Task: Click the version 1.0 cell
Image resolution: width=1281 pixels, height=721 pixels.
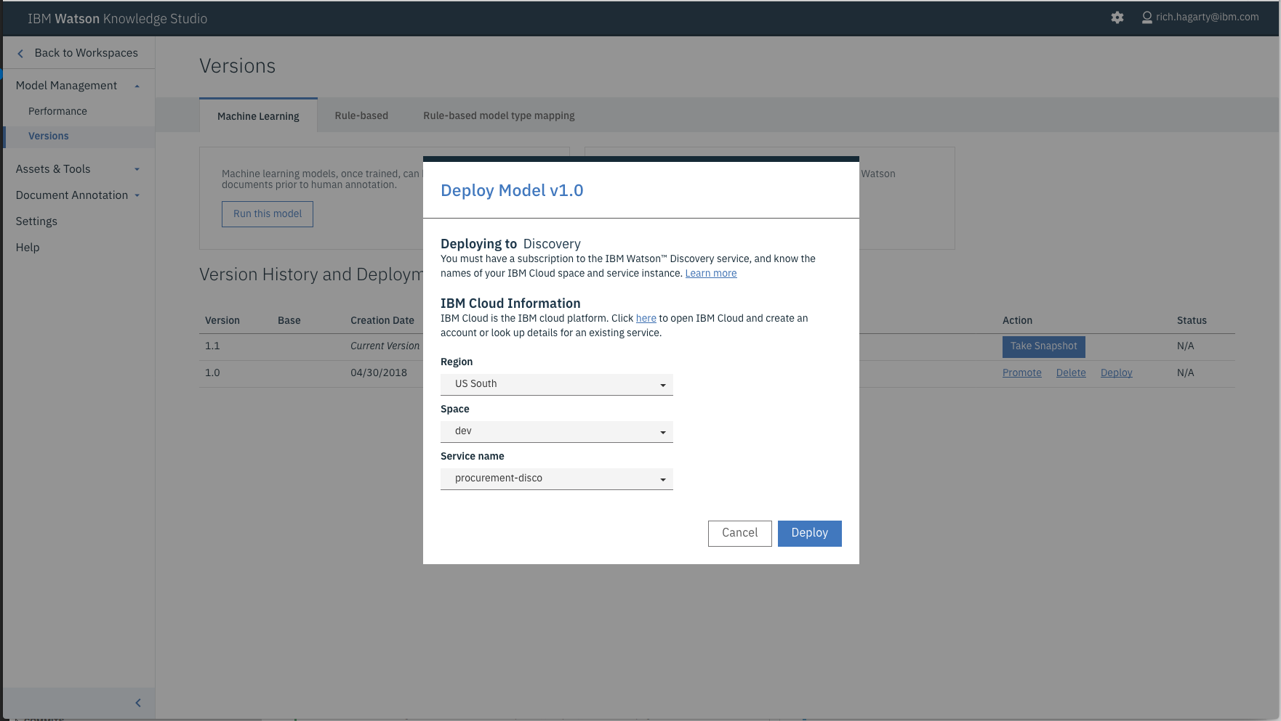Action: coord(212,372)
